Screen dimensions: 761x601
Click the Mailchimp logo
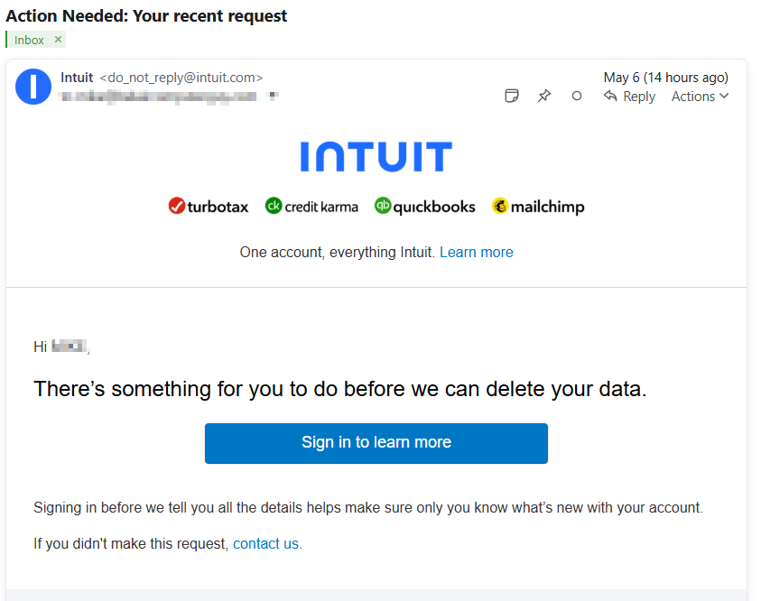tap(538, 207)
